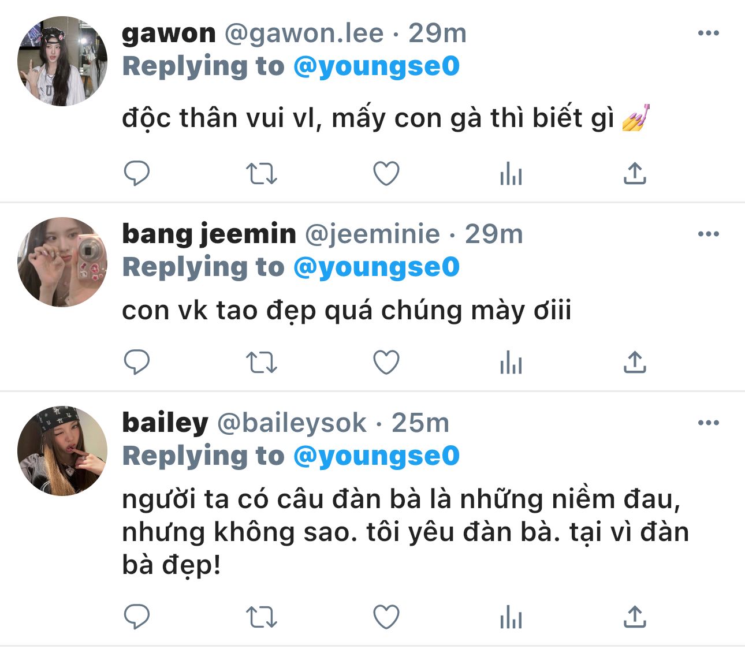This screenshot has width=745, height=649.
Task: Like gawon's tweet
Action: [386, 173]
